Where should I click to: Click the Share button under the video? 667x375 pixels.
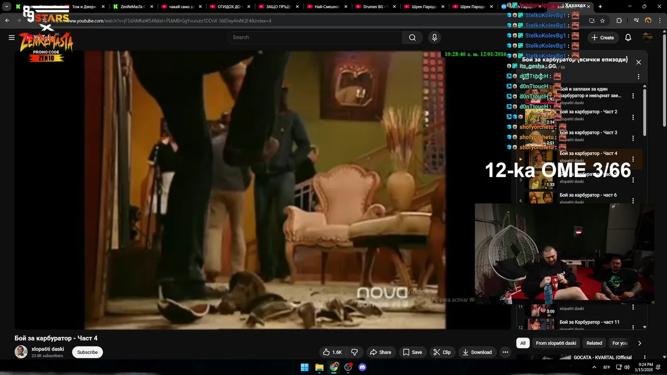(x=380, y=352)
